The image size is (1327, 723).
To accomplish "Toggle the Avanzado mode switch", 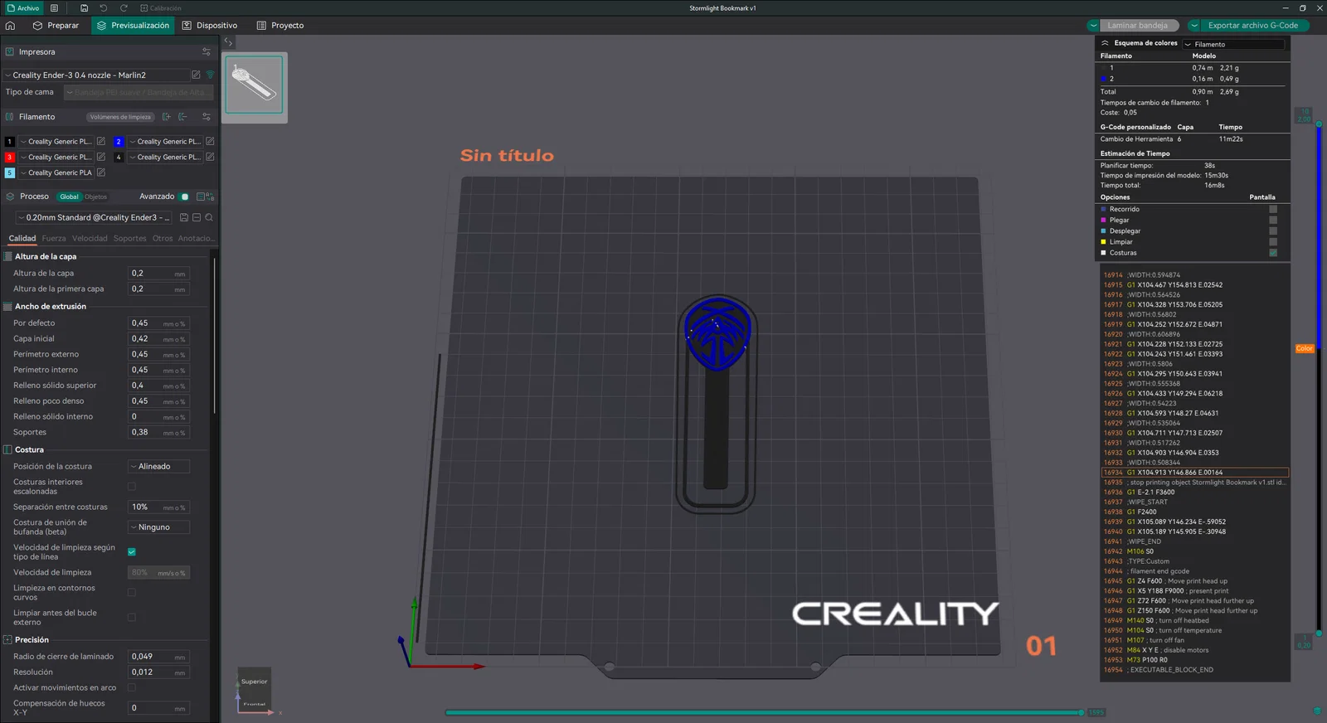I will [x=185, y=197].
